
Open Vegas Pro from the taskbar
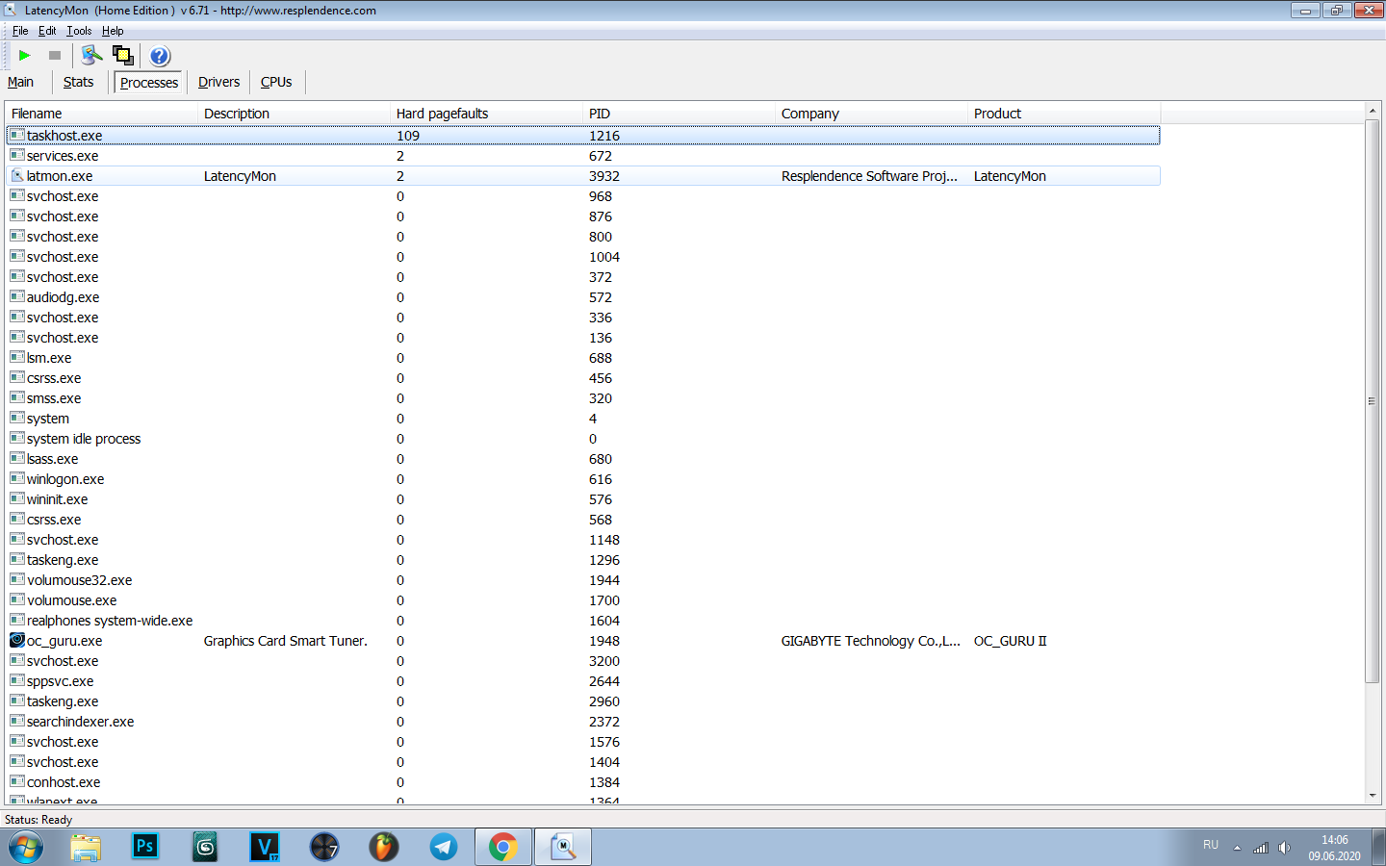(x=265, y=847)
